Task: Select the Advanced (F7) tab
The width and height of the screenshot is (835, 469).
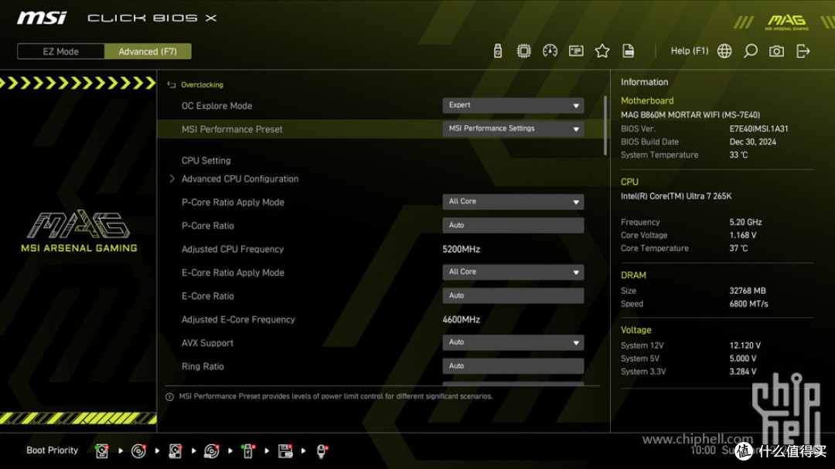Action: (x=148, y=51)
